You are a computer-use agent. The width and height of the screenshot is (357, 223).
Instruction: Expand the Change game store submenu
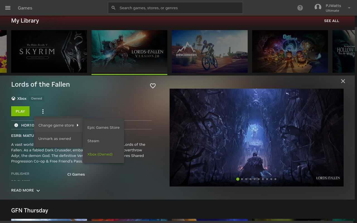tap(59, 125)
